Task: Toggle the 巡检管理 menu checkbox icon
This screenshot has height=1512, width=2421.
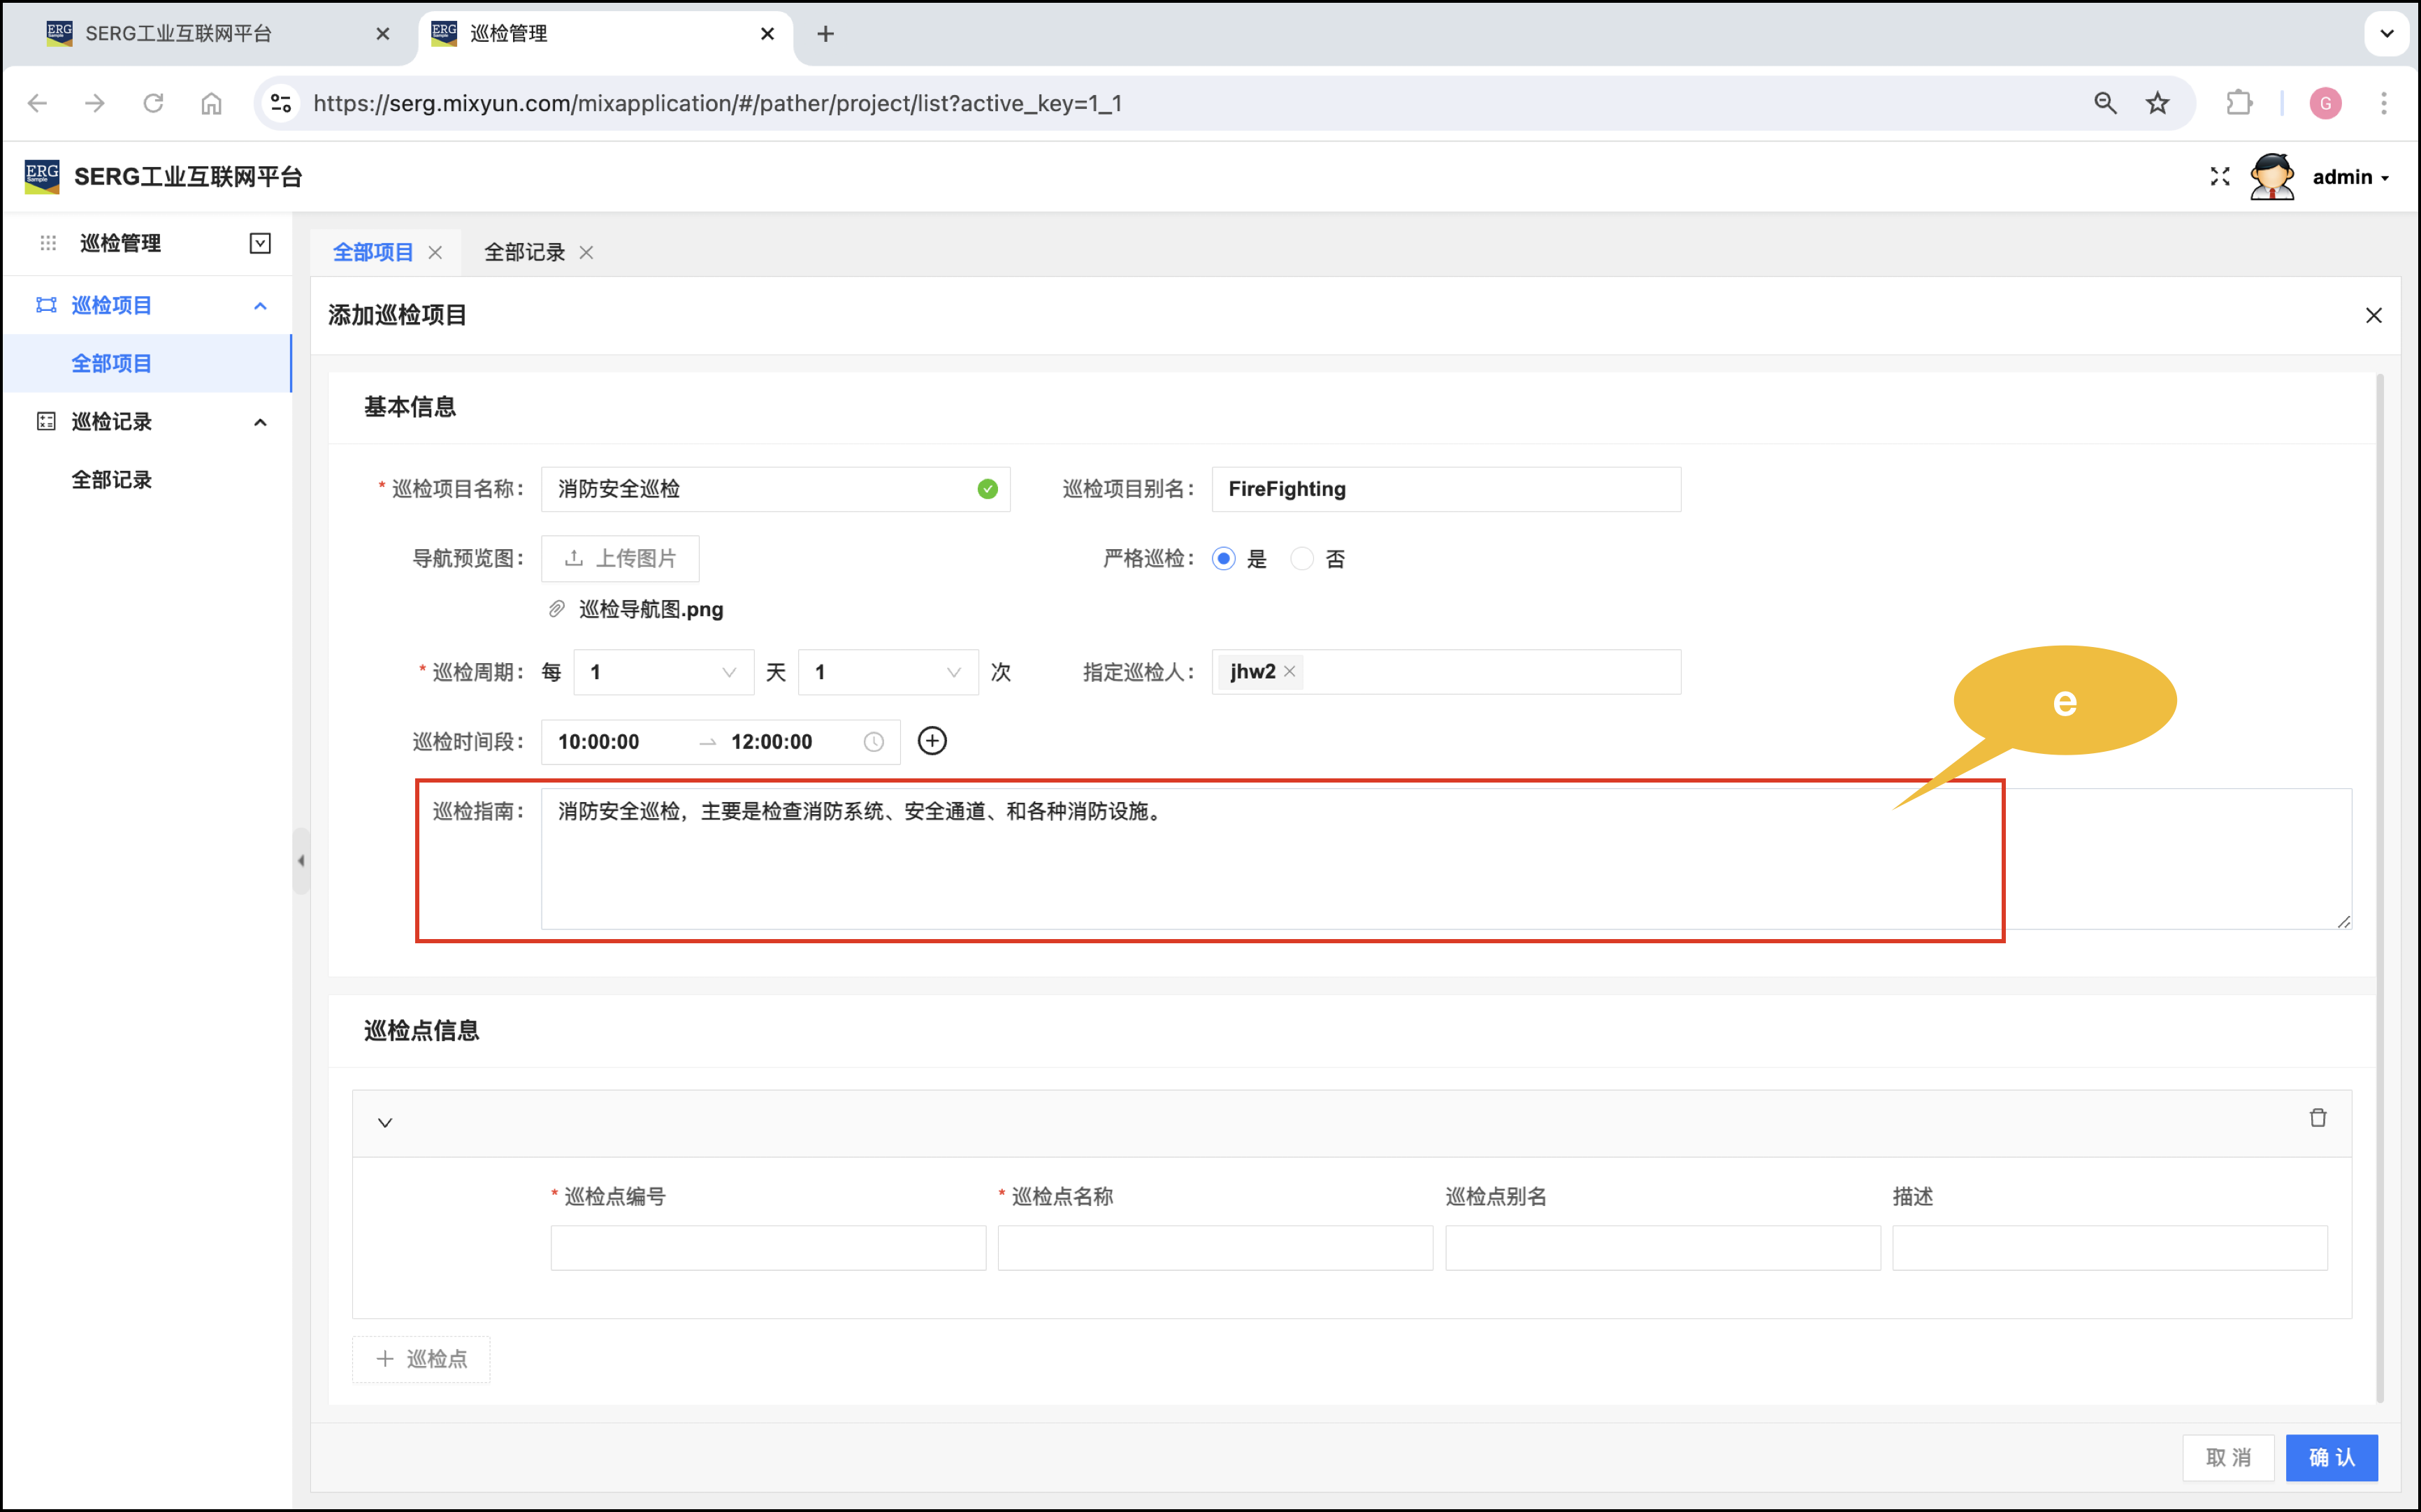Action: coord(260,243)
